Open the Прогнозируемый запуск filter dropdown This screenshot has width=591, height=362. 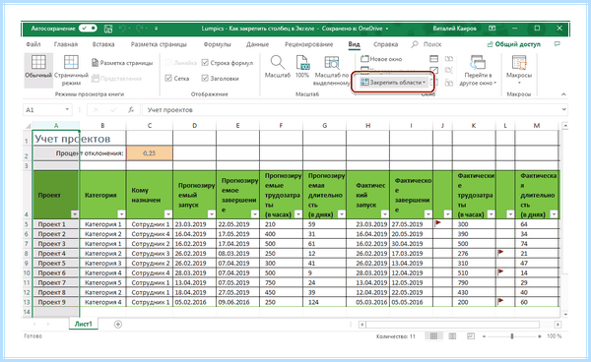212,214
